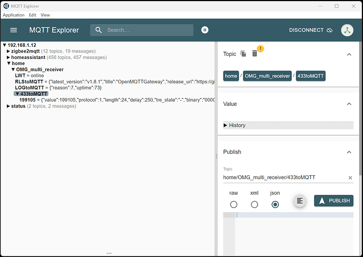Image resolution: width=363 pixels, height=257 pixels.
Task: Click the home breadcrumb chip
Action: (x=231, y=76)
